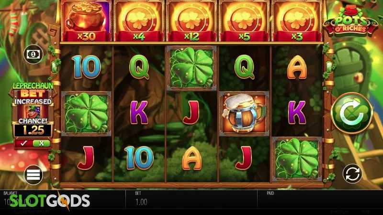The height and width of the screenshot is (215, 383).
Task: Select the x5 clover coin pot
Action: pyautogui.click(x=244, y=21)
